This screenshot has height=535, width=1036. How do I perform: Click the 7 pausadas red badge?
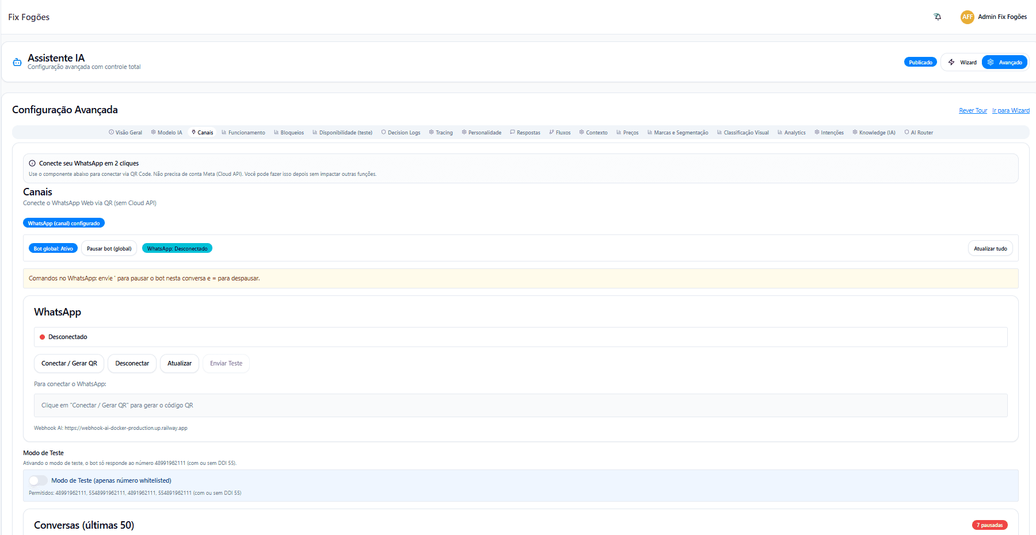click(989, 525)
